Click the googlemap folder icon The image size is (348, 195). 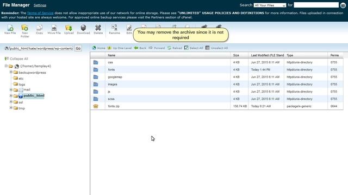click(96, 77)
